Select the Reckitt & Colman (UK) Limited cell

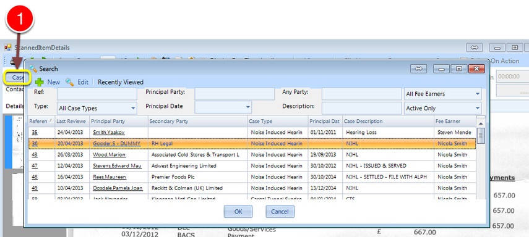(x=197, y=188)
